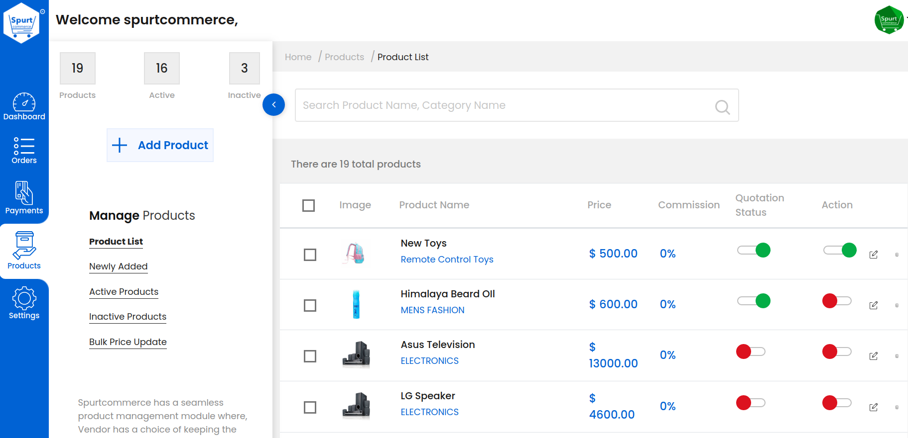This screenshot has width=908, height=438.
Task: Click the $ 600.00 price value
Action: point(613,304)
